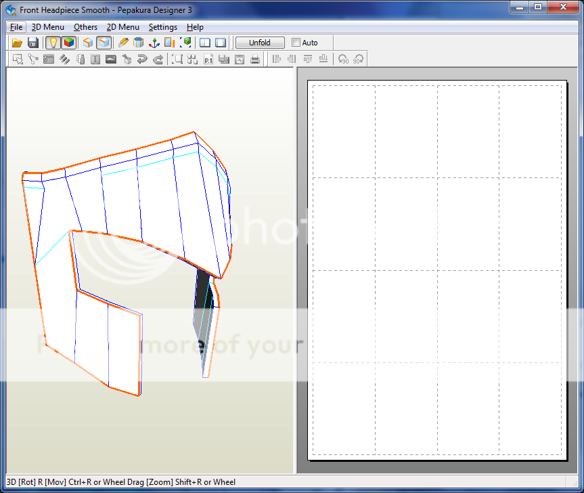This screenshot has height=493, width=584.
Task: Minimize the Pepakura Designer window
Action: pyautogui.click(x=520, y=7)
